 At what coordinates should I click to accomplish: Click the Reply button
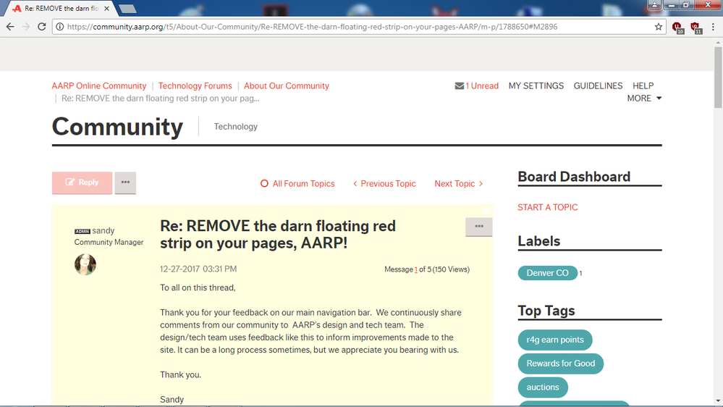coord(82,182)
